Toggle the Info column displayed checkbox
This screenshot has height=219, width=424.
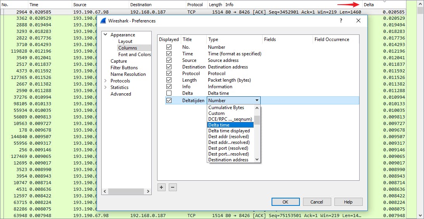[169, 87]
